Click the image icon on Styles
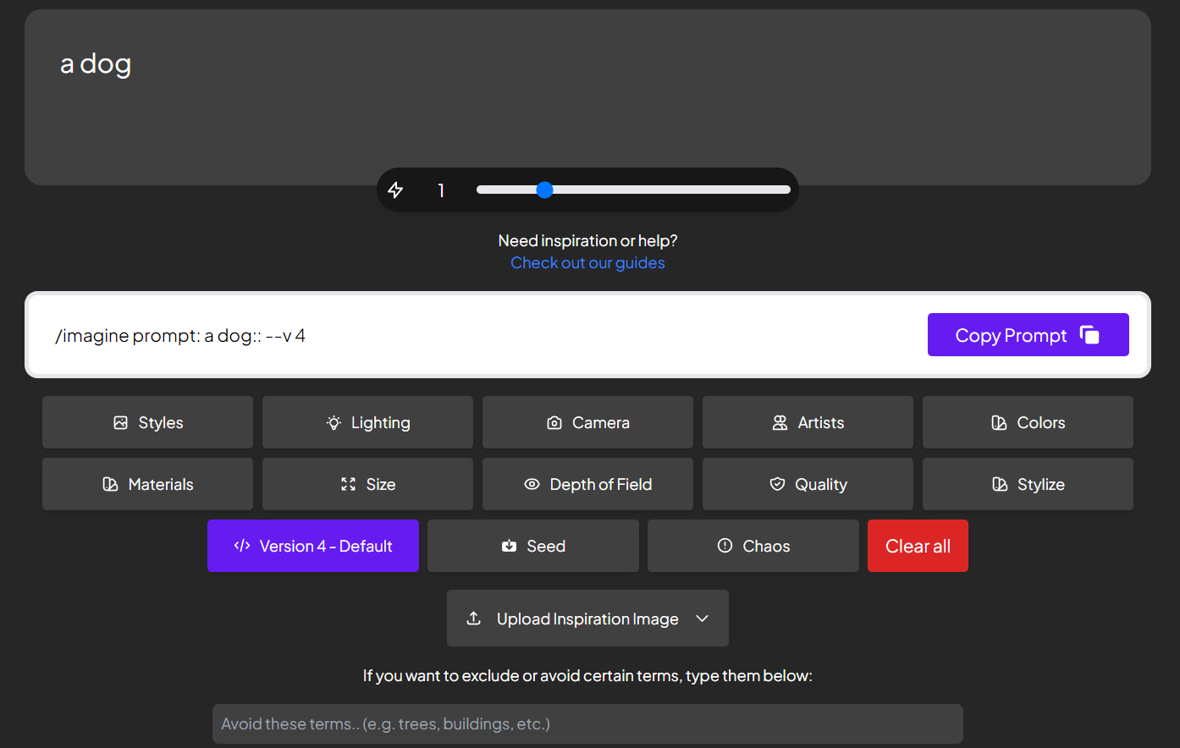 tap(121, 423)
